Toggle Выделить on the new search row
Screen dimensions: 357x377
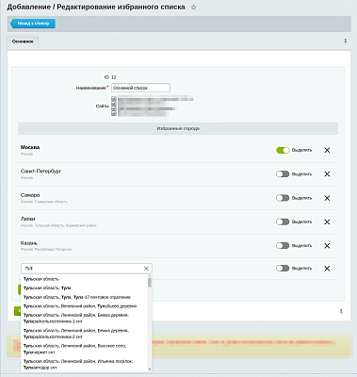[x=283, y=269]
